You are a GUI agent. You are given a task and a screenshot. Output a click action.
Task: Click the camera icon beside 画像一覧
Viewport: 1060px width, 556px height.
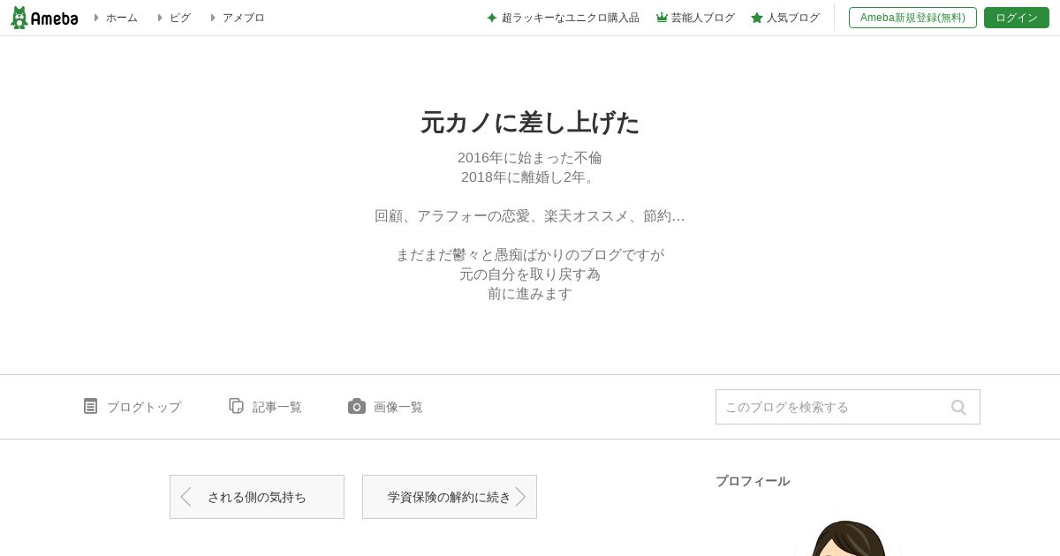coord(357,406)
